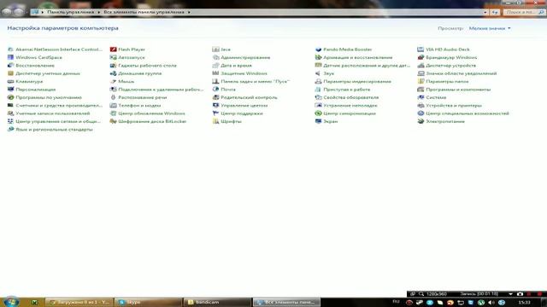Click the control panel search field
The width and height of the screenshot is (547, 307).
[x=524, y=12]
